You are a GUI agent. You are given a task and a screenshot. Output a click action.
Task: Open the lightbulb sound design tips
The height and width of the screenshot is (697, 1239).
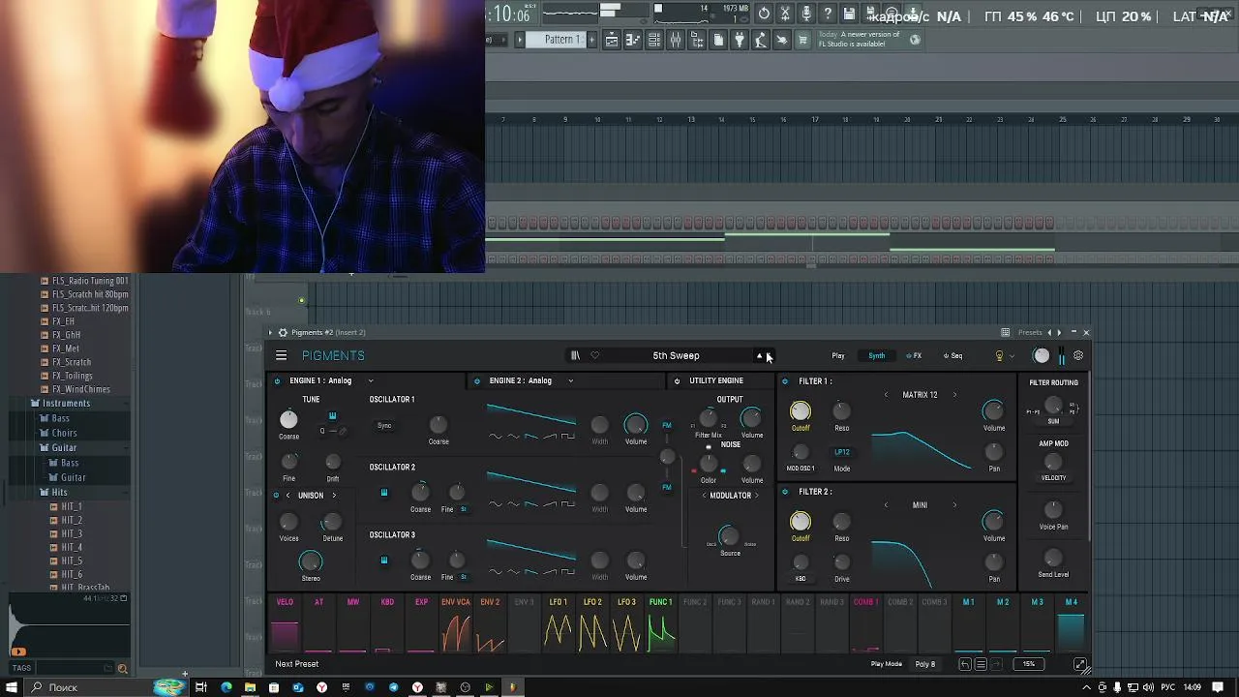(x=999, y=356)
